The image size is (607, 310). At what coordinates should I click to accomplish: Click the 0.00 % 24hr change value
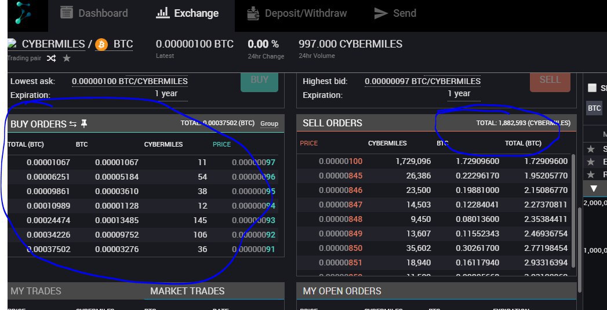tap(263, 44)
